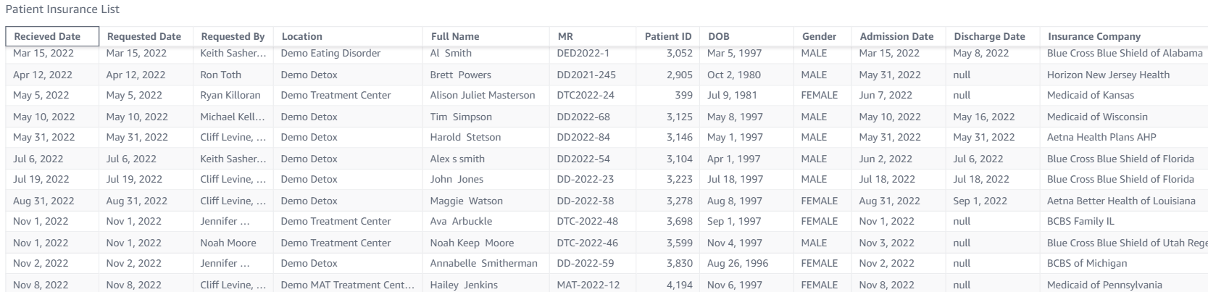Select the Alison Juliet Masterson name cell
This screenshot has height=292, width=1208.
(482, 95)
